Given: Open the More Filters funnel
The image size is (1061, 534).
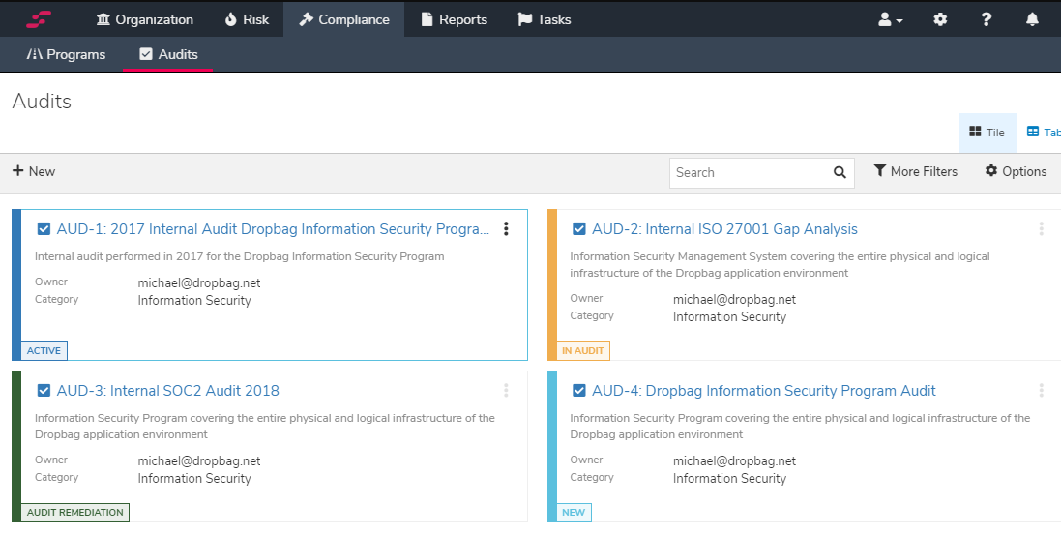Looking at the screenshot, I should 915,171.
